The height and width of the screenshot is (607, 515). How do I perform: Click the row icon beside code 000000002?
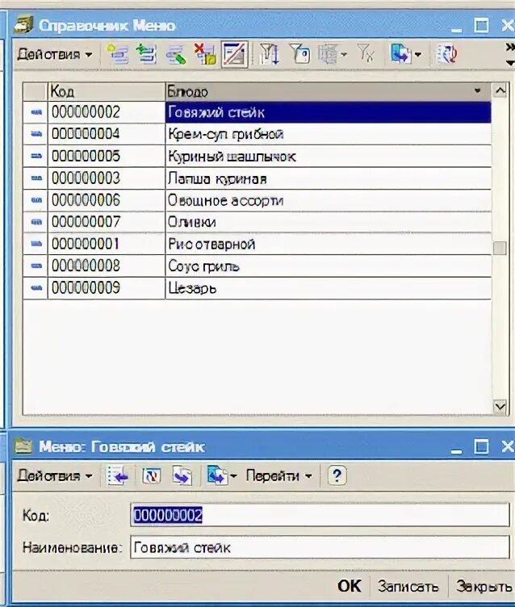point(36,112)
